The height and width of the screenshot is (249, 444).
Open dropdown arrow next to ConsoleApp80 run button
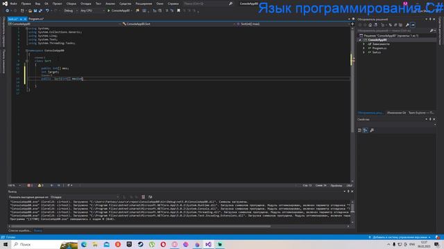(132, 10)
